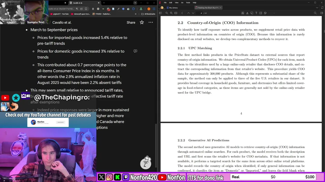Toggle the Zotero left sidebar pane
The image size is (325, 182).
click(x=160, y=13)
